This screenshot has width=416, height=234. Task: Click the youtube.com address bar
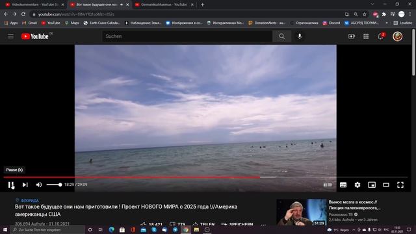point(186,14)
